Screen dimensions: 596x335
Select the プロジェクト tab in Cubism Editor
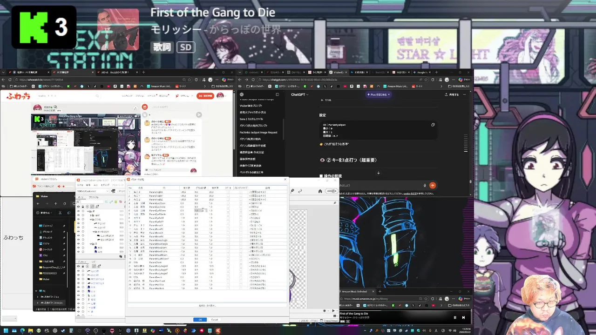(x=94, y=197)
